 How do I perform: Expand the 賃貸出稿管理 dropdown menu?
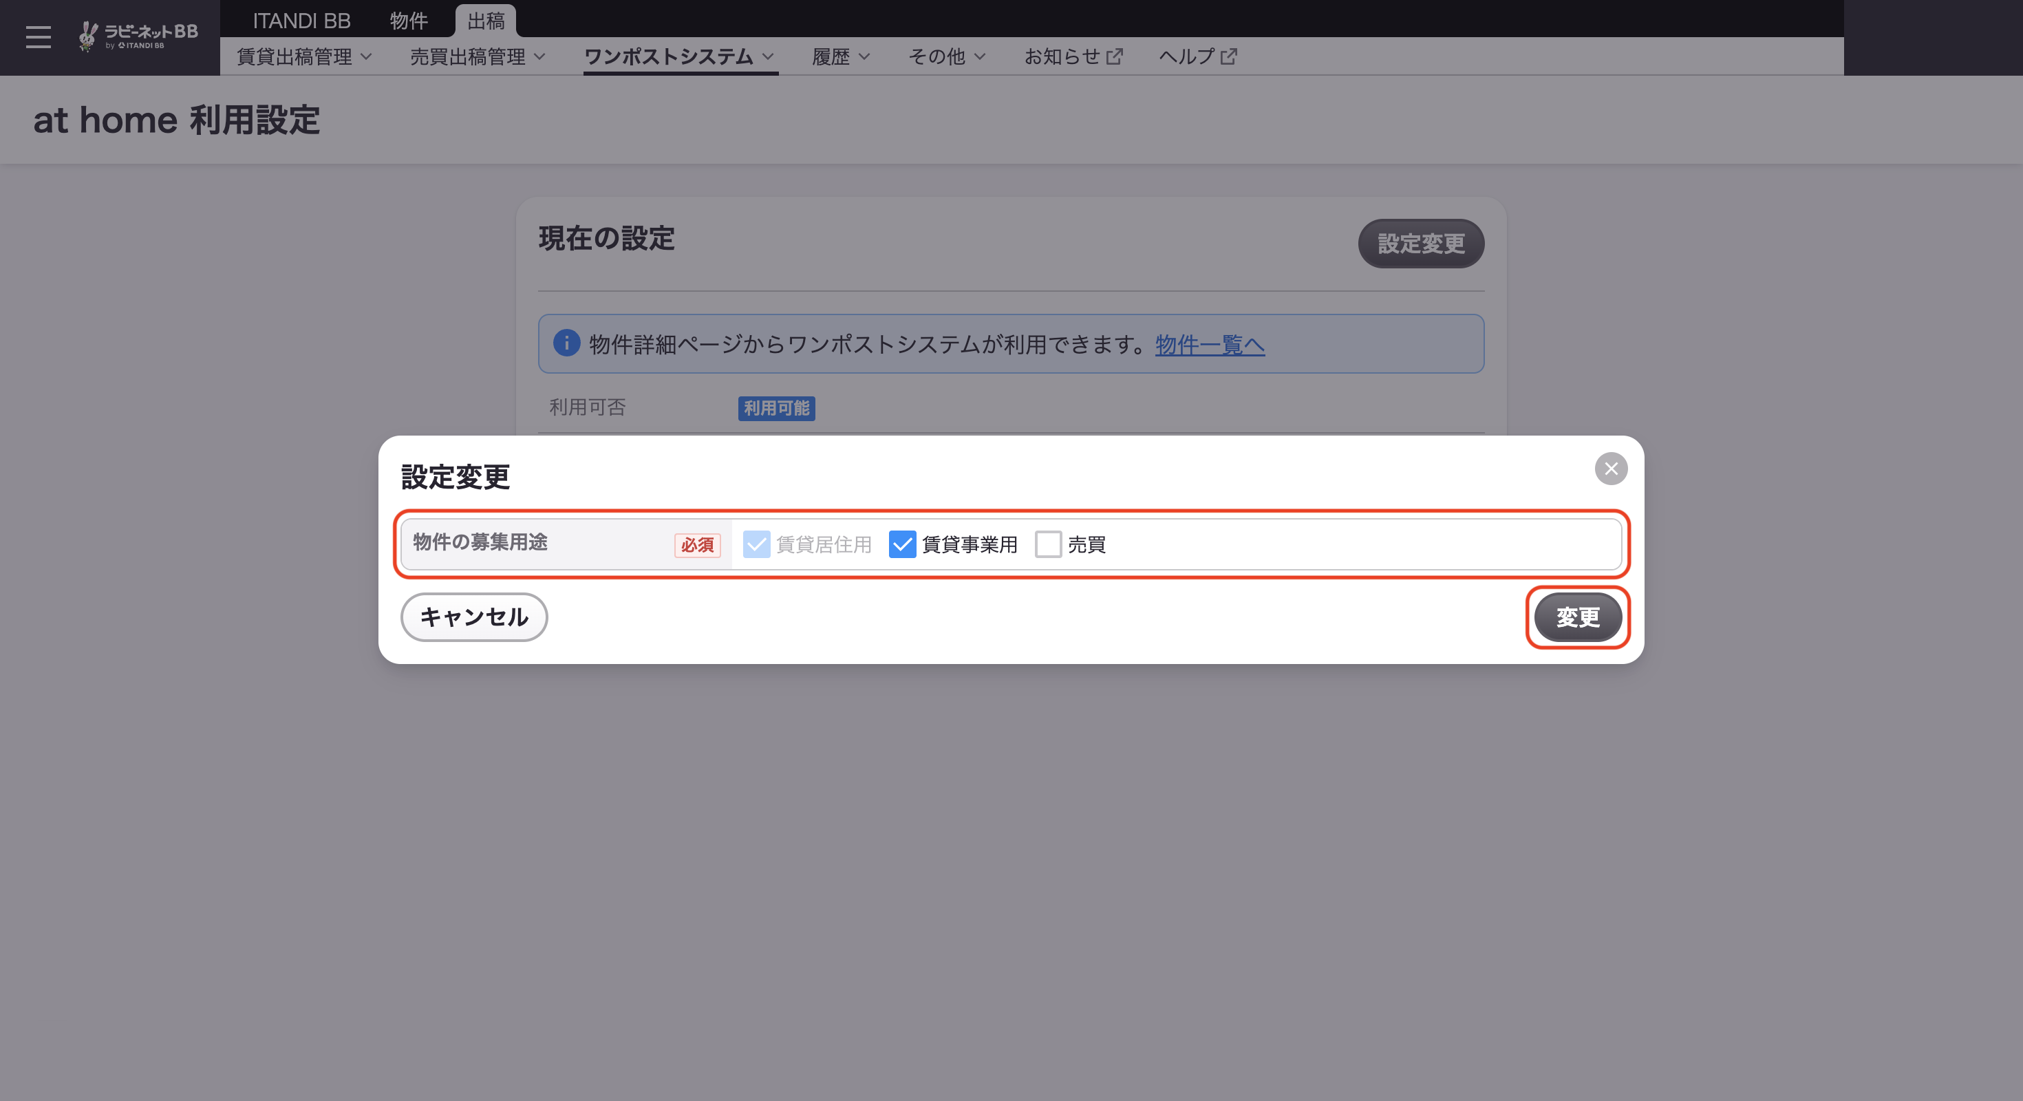pos(304,56)
